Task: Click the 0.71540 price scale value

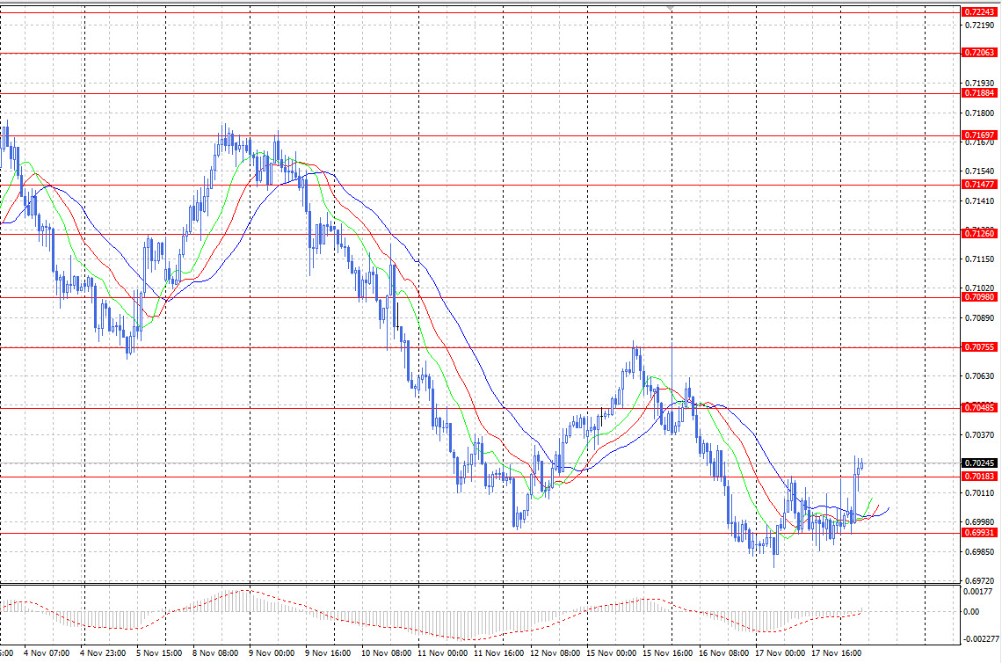Action: pyautogui.click(x=979, y=171)
